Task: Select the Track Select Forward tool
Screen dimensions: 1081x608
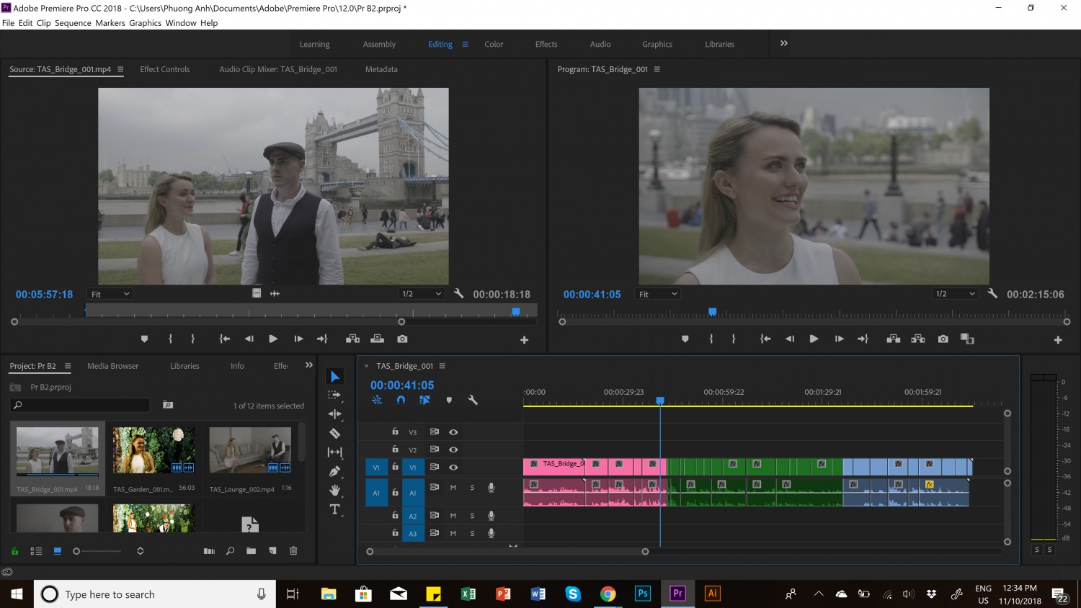Action: 334,395
